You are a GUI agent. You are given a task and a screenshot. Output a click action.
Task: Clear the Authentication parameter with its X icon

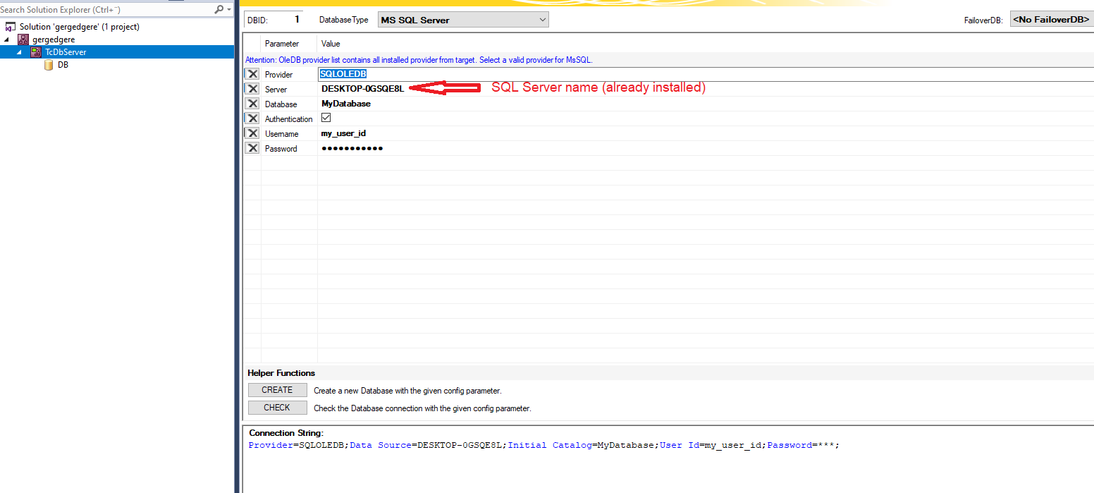coord(252,118)
